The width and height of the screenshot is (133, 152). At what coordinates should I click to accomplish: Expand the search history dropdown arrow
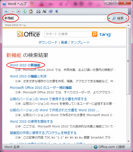coord(109,18)
